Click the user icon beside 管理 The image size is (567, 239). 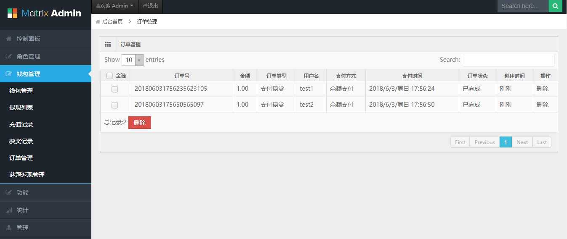pos(8,228)
